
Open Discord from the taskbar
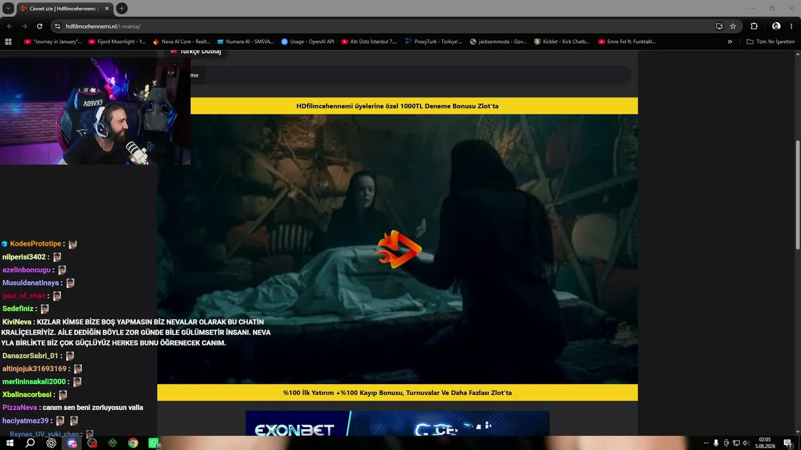[72, 443]
